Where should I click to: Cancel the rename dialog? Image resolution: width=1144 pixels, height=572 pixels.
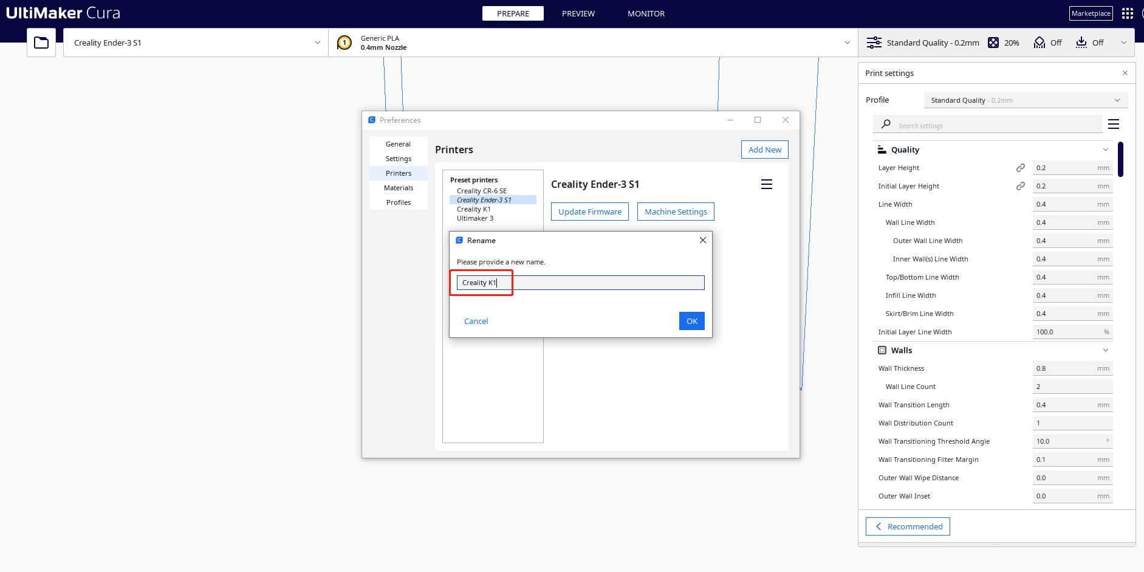[x=476, y=321]
